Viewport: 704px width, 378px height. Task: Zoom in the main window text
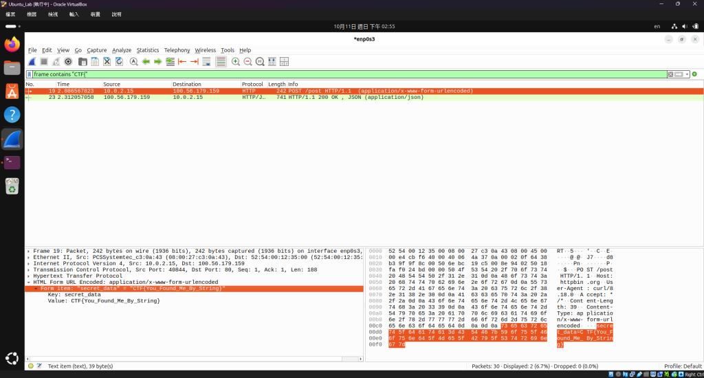pos(236,62)
